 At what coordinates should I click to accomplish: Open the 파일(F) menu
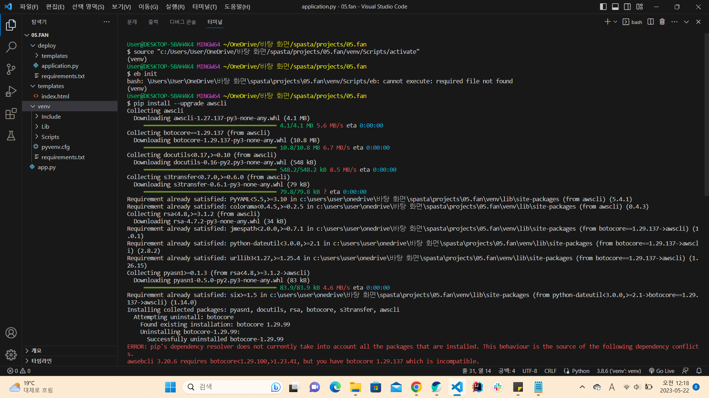(x=29, y=7)
